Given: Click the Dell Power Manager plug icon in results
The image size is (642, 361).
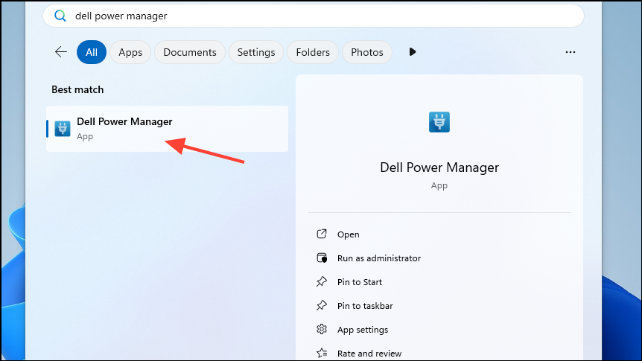Looking at the screenshot, I should point(63,129).
